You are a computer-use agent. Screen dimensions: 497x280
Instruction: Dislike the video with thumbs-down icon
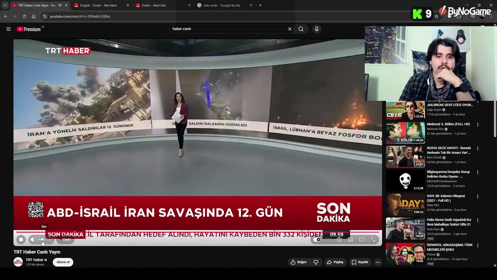click(x=316, y=262)
